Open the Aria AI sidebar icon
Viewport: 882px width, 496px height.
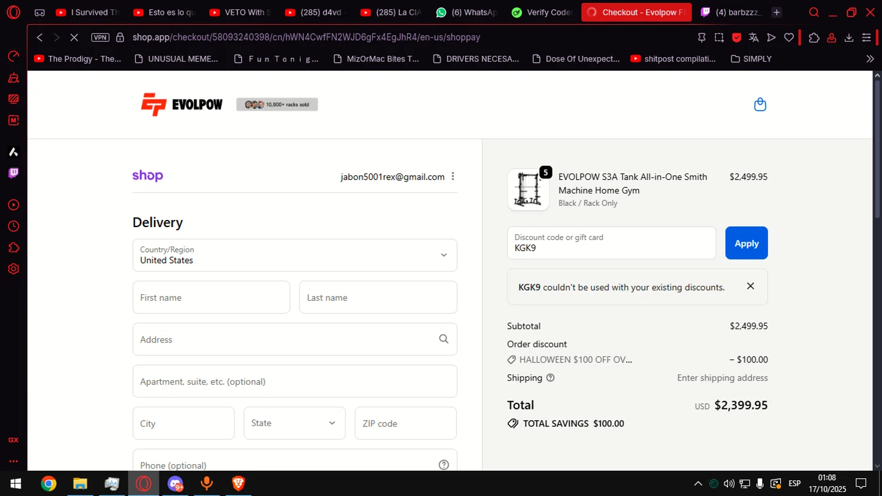[13, 152]
